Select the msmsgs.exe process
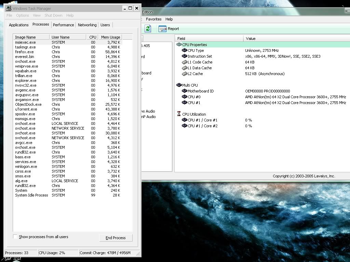Viewport: 350px width, 262px height. point(68,119)
